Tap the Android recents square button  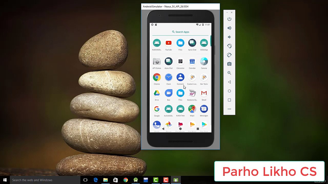click(x=198, y=129)
